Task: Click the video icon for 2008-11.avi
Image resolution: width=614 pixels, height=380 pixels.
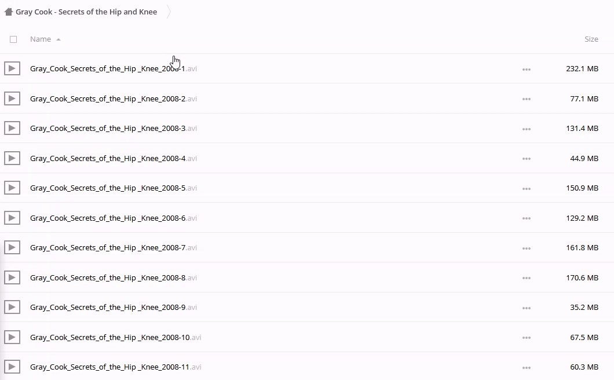Action: click(x=12, y=367)
